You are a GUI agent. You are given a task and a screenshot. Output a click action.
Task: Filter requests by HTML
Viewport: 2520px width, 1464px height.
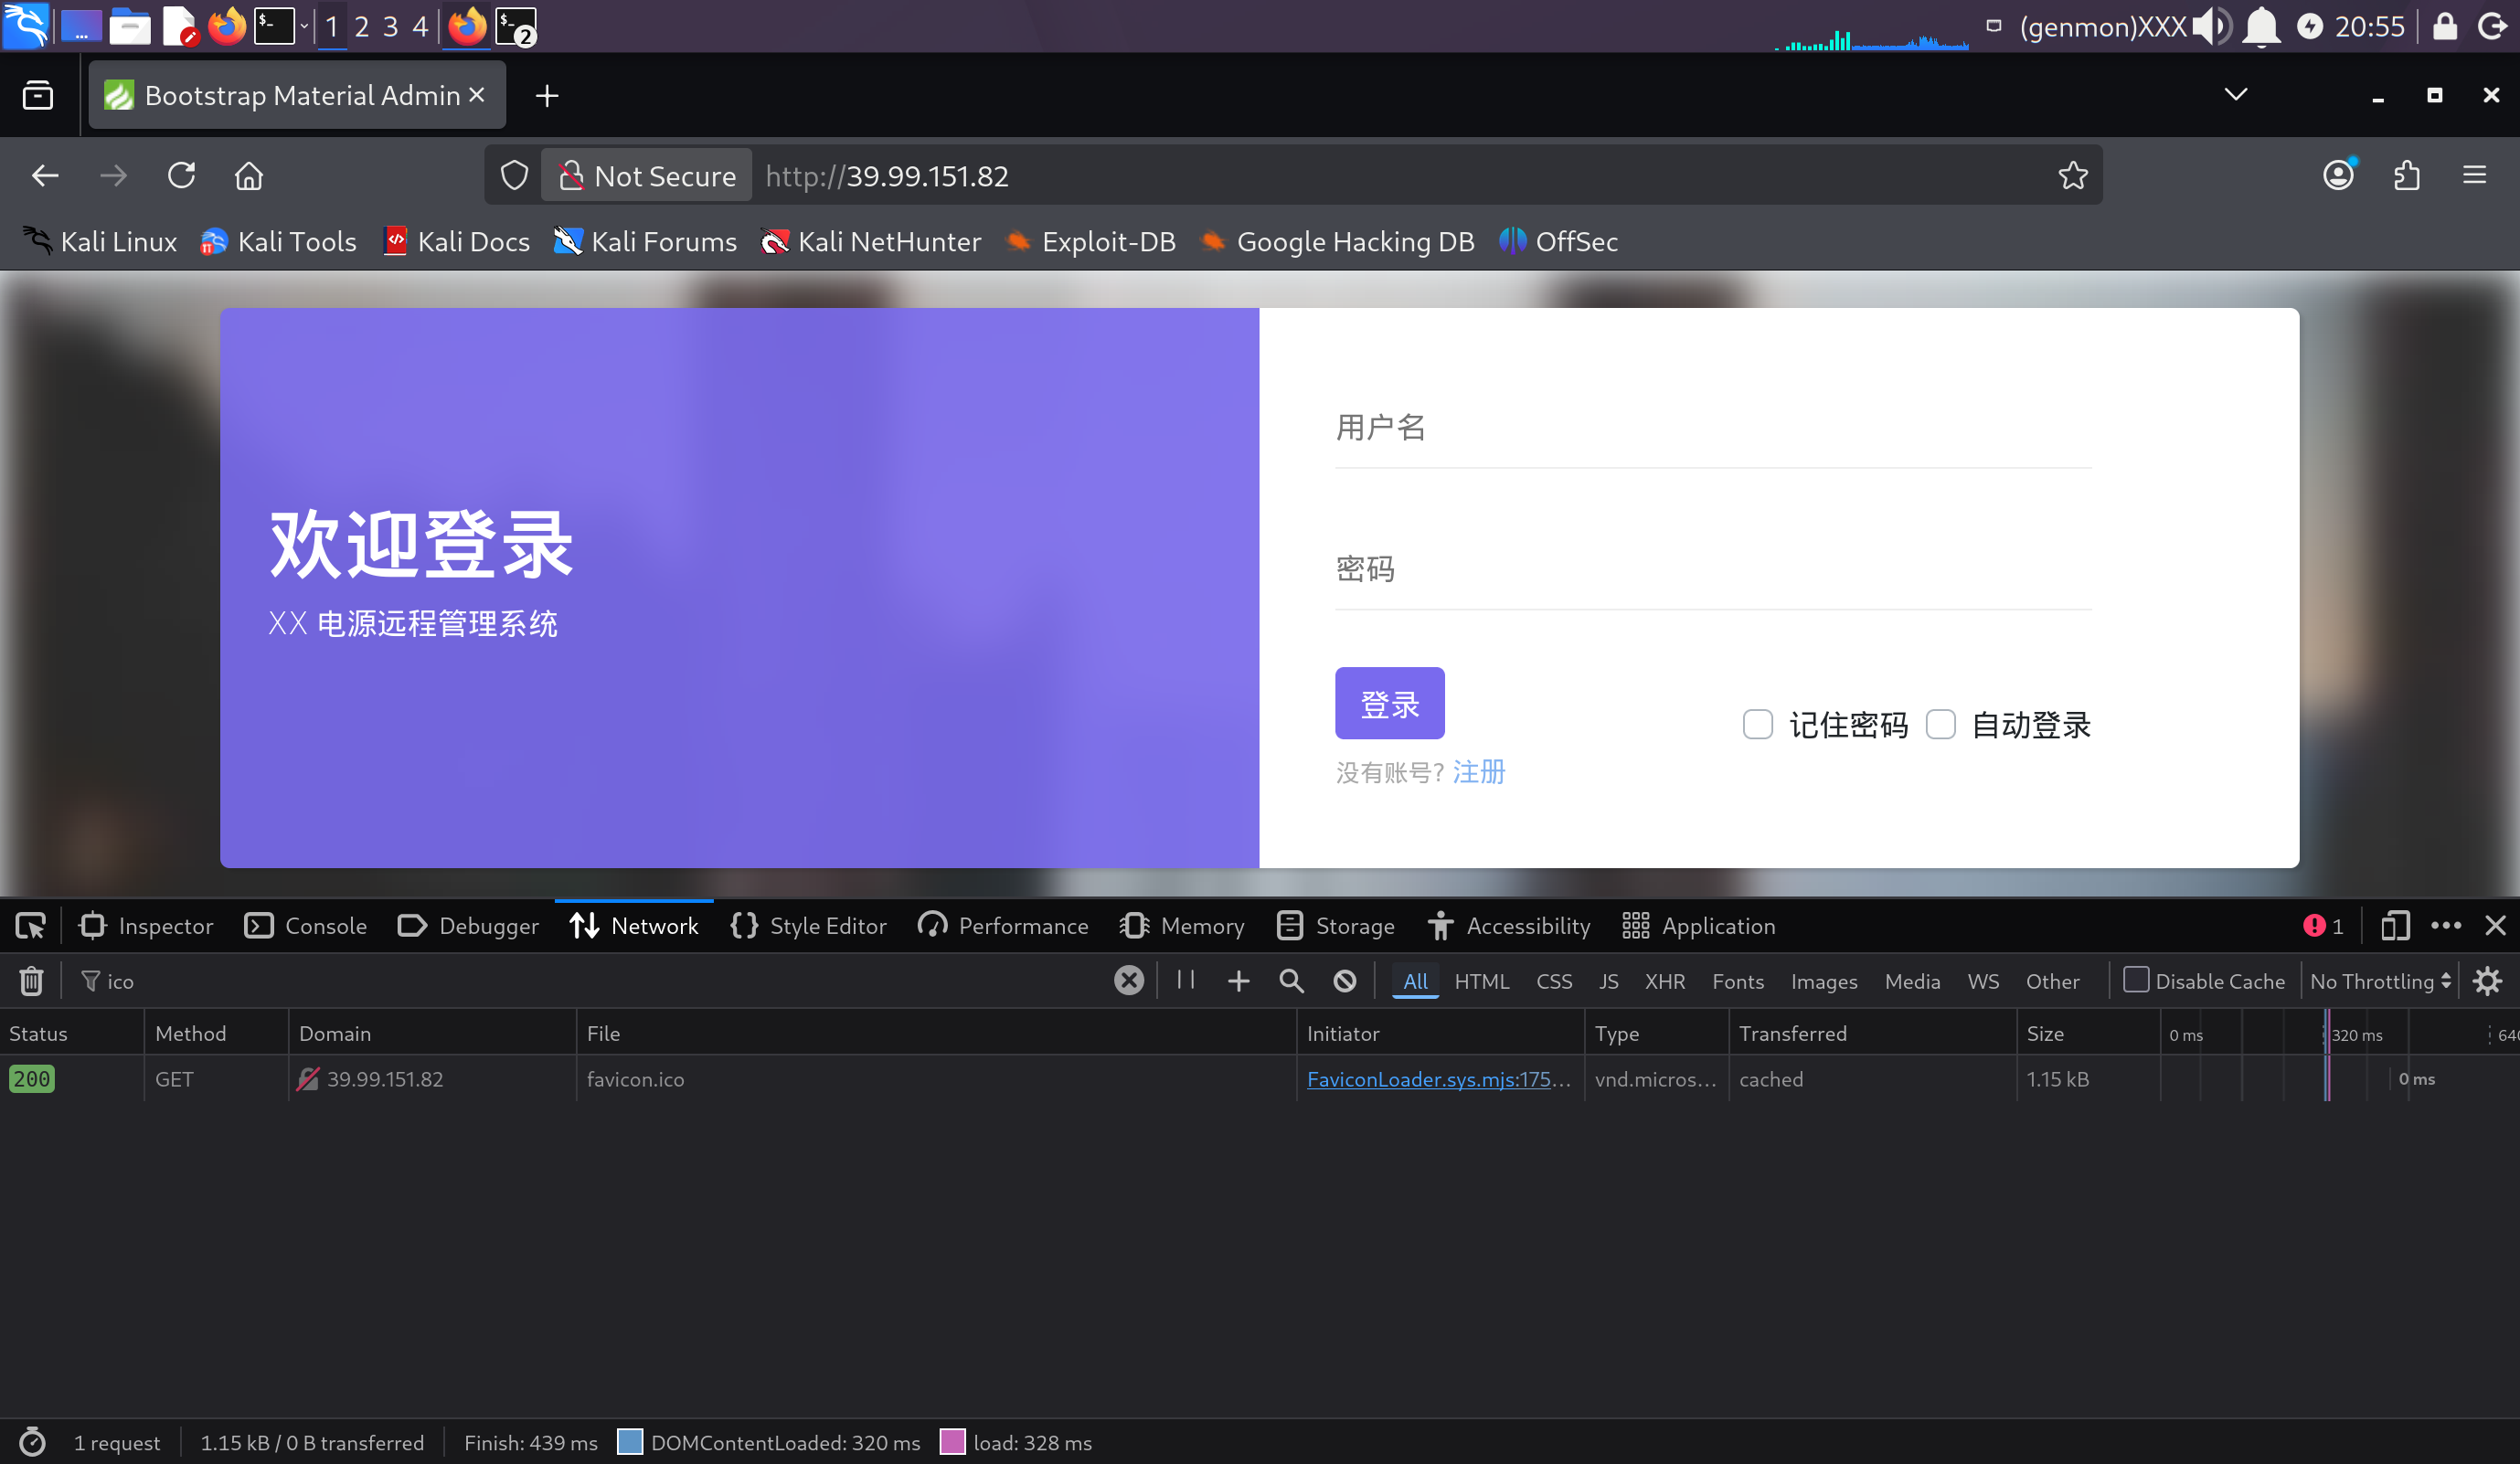pos(1482,981)
